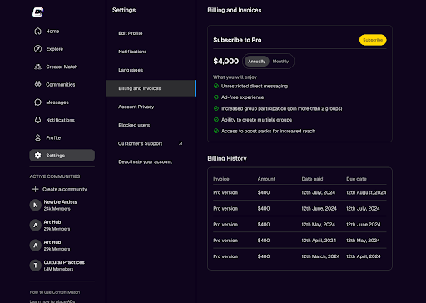Open Customer's Support external link arrow
Image resolution: width=426 pixels, height=303 pixels.
click(x=181, y=143)
